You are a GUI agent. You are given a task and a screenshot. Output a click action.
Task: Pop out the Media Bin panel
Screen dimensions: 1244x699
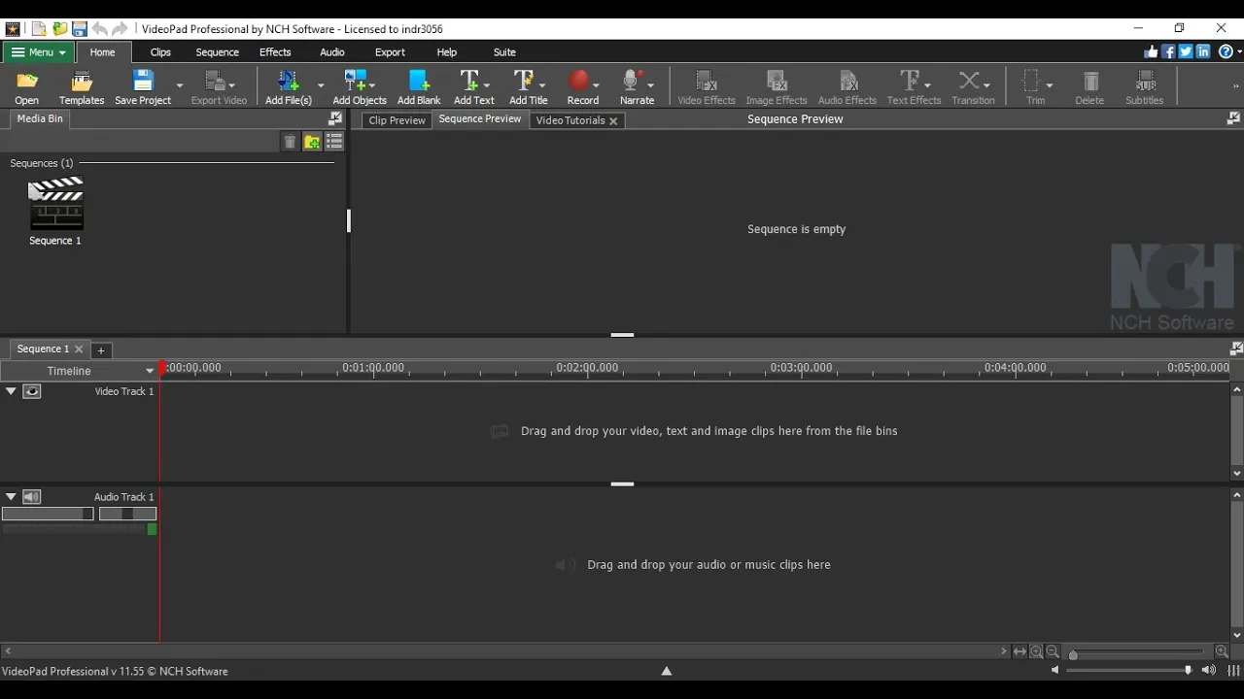(335, 118)
